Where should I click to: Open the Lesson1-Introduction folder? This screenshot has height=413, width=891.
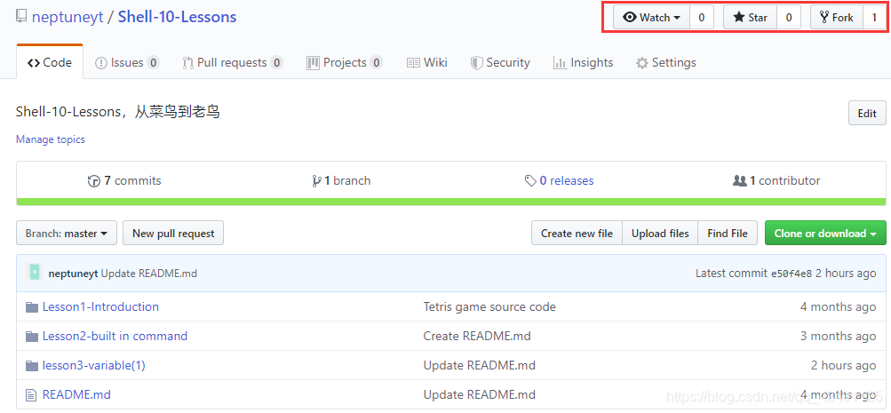100,306
